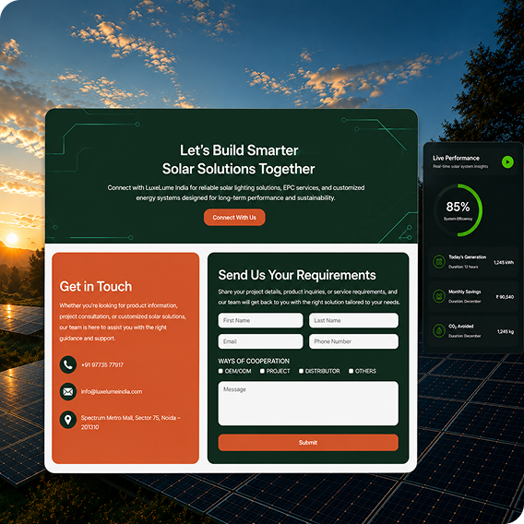Focus the Last Name field

point(353,320)
